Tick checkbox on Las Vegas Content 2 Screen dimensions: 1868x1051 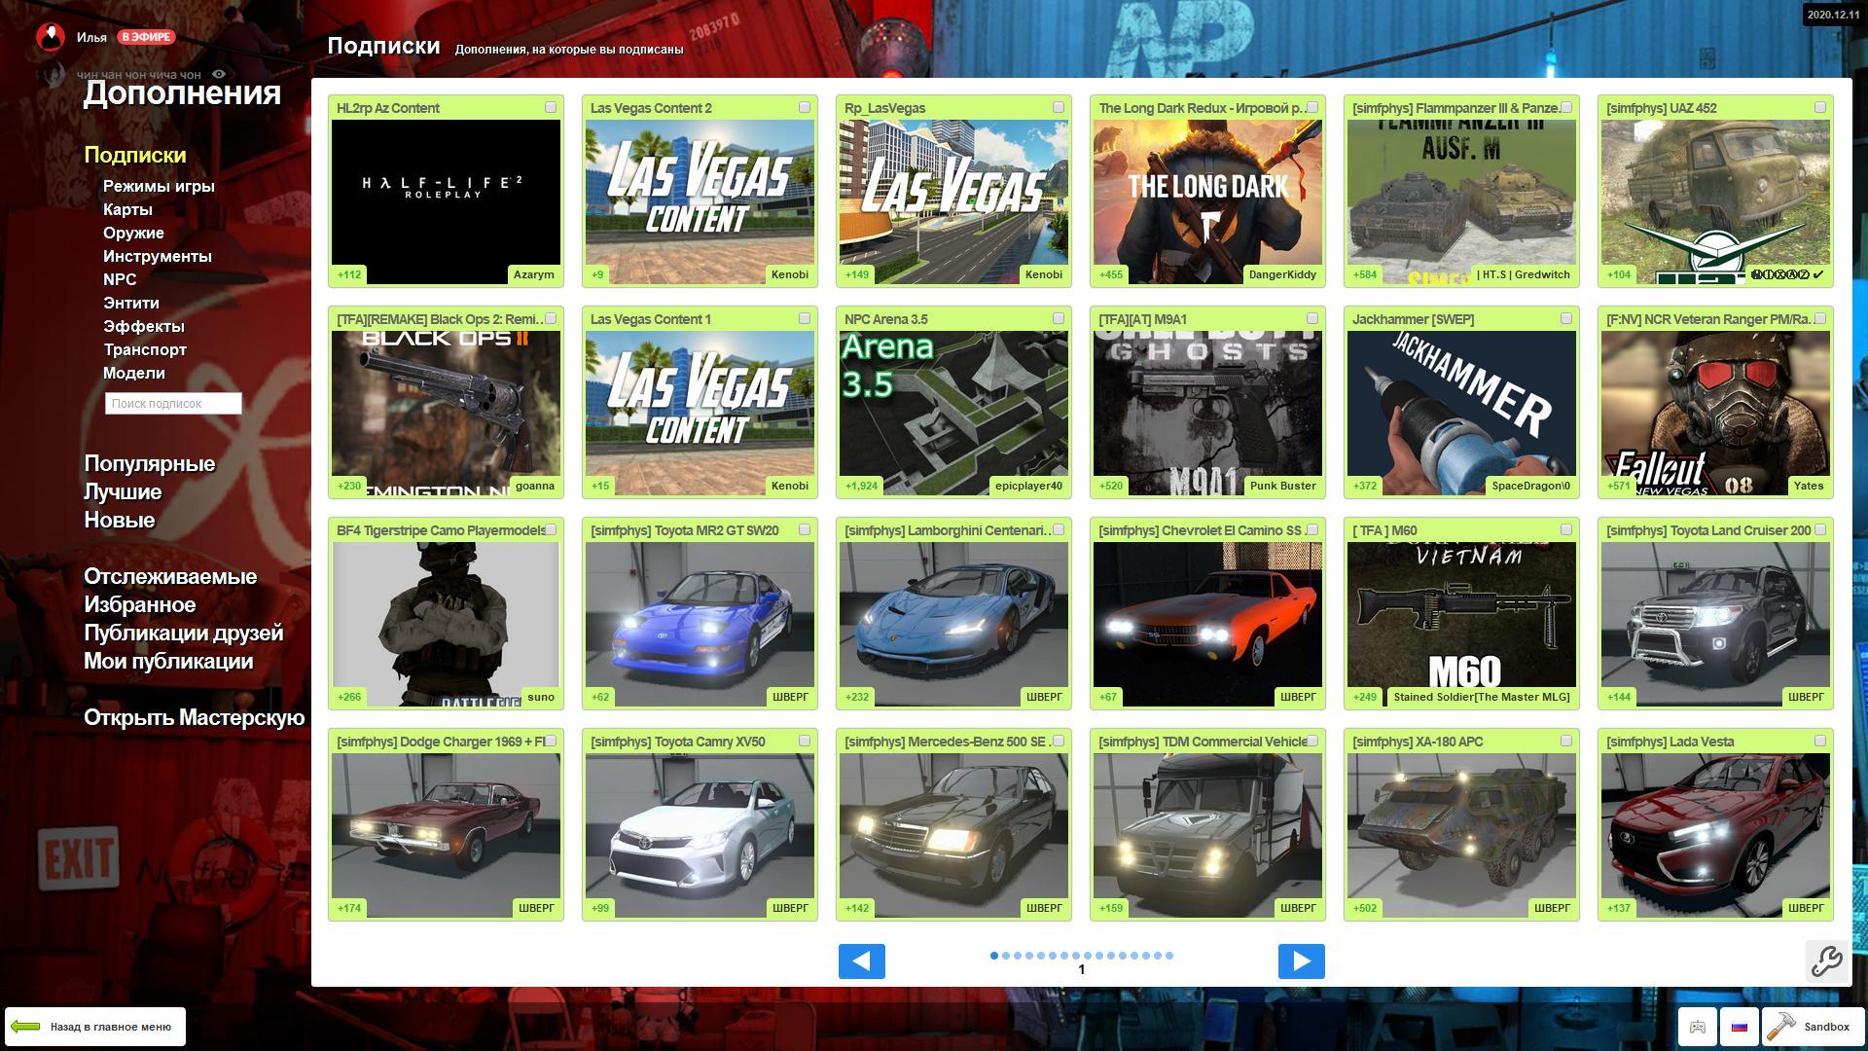(805, 107)
